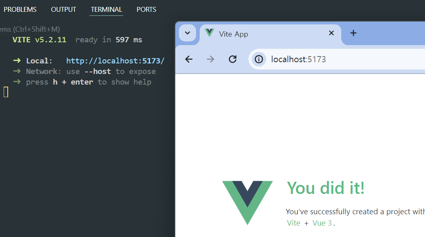Open the Vue 3 link on the page

322,223
